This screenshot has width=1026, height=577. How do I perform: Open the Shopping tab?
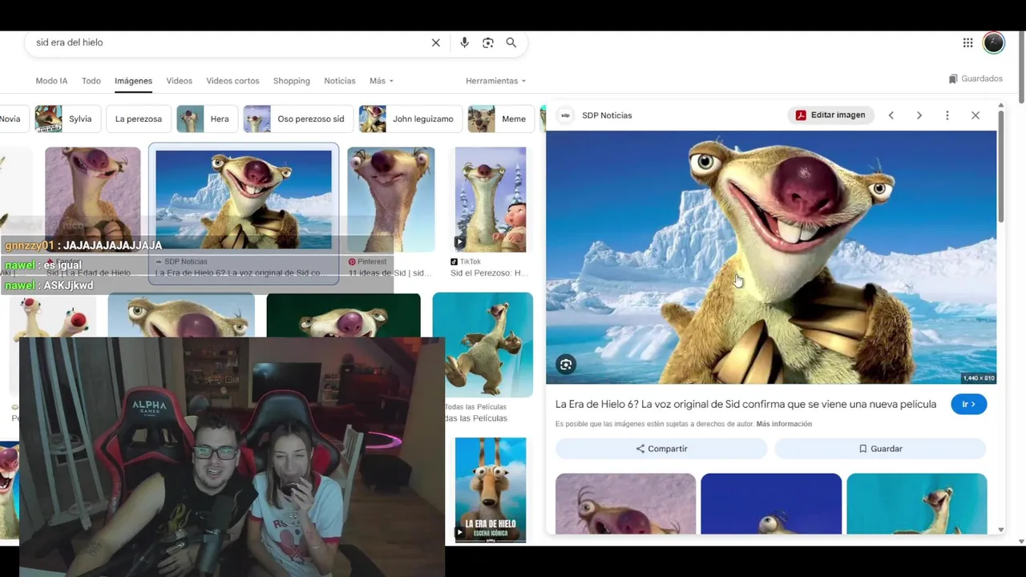coord(292,81)
